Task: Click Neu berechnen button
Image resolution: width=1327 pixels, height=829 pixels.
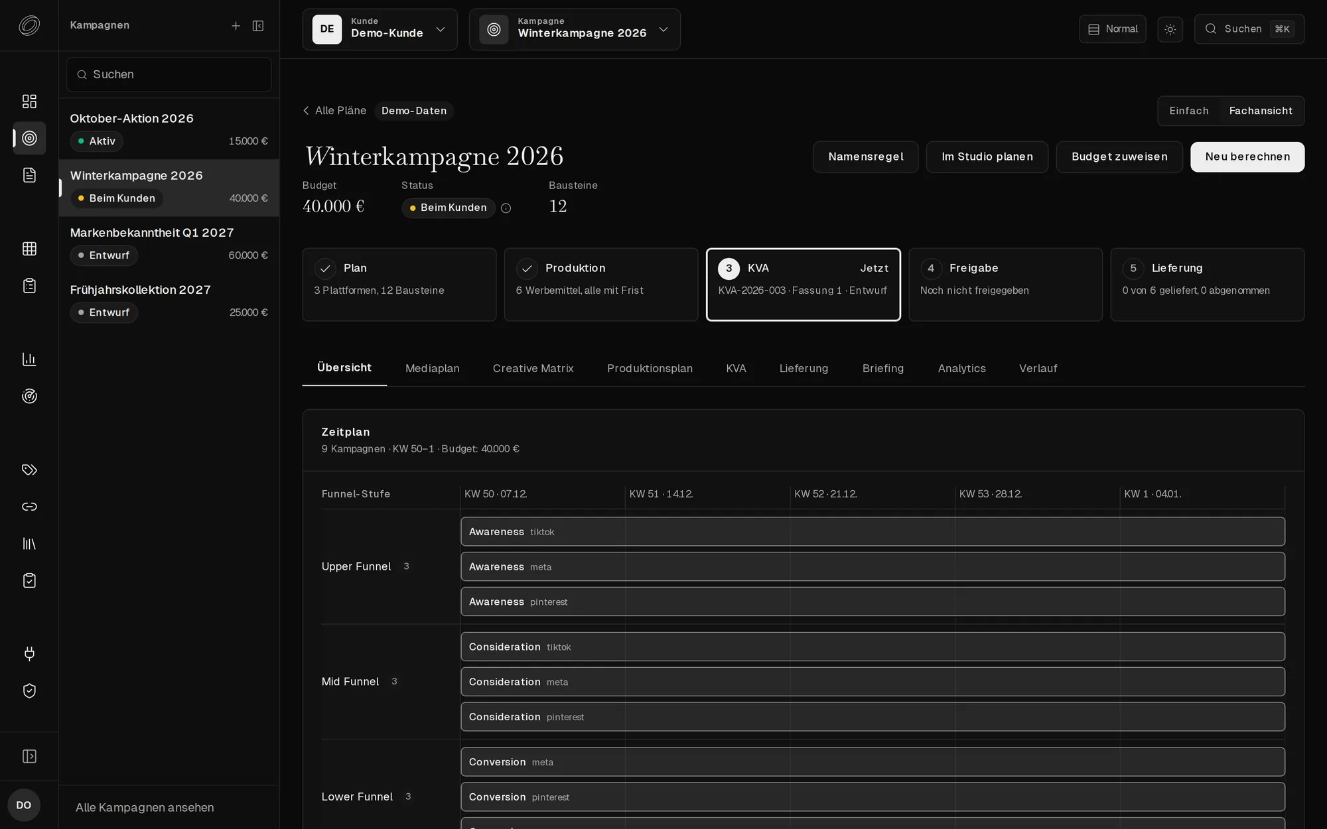Action: [1247, 157]
